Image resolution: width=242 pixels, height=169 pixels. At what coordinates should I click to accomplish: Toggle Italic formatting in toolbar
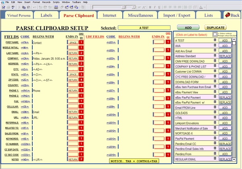[x=154, y=7]
